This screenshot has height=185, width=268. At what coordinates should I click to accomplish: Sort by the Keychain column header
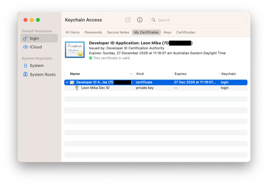229,74
